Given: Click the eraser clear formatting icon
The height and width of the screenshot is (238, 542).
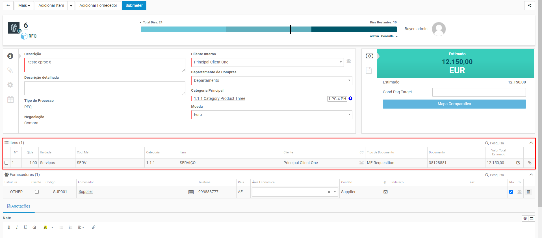Looking at the screenshot, I should [34, 227].
